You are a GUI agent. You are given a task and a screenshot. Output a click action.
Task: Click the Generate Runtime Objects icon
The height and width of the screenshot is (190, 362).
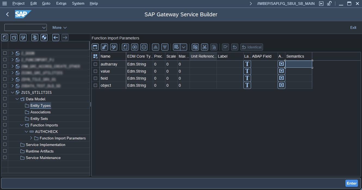click(x=44, y=38)
